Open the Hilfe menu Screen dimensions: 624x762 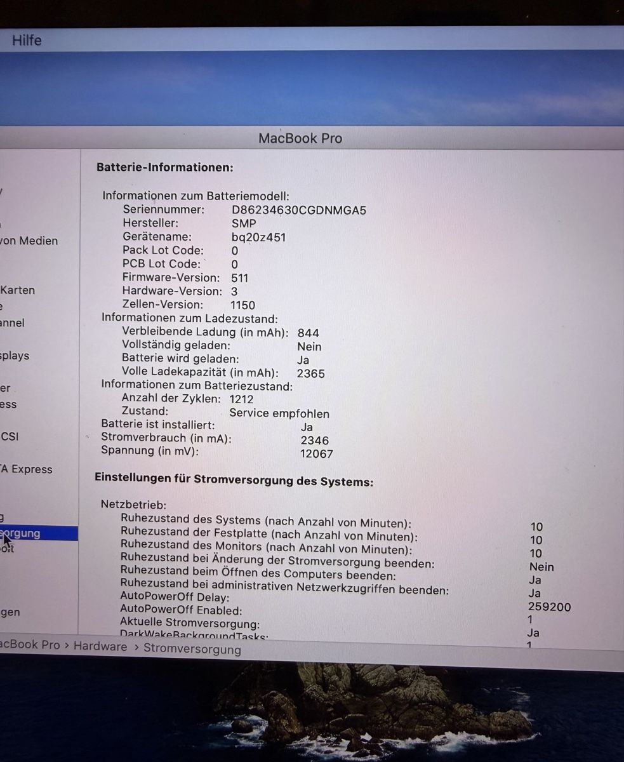point(27,40)
